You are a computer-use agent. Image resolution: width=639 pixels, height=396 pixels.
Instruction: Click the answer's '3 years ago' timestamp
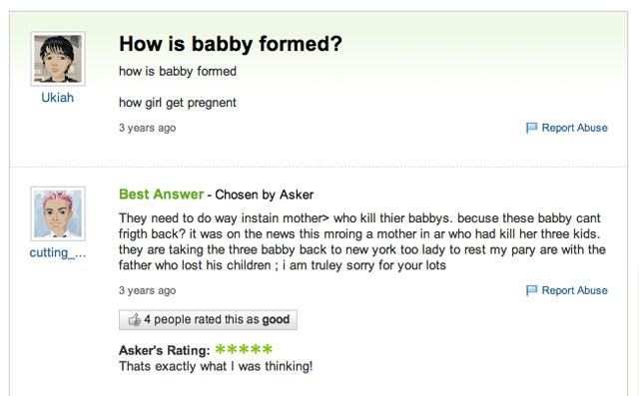[147, 290]
